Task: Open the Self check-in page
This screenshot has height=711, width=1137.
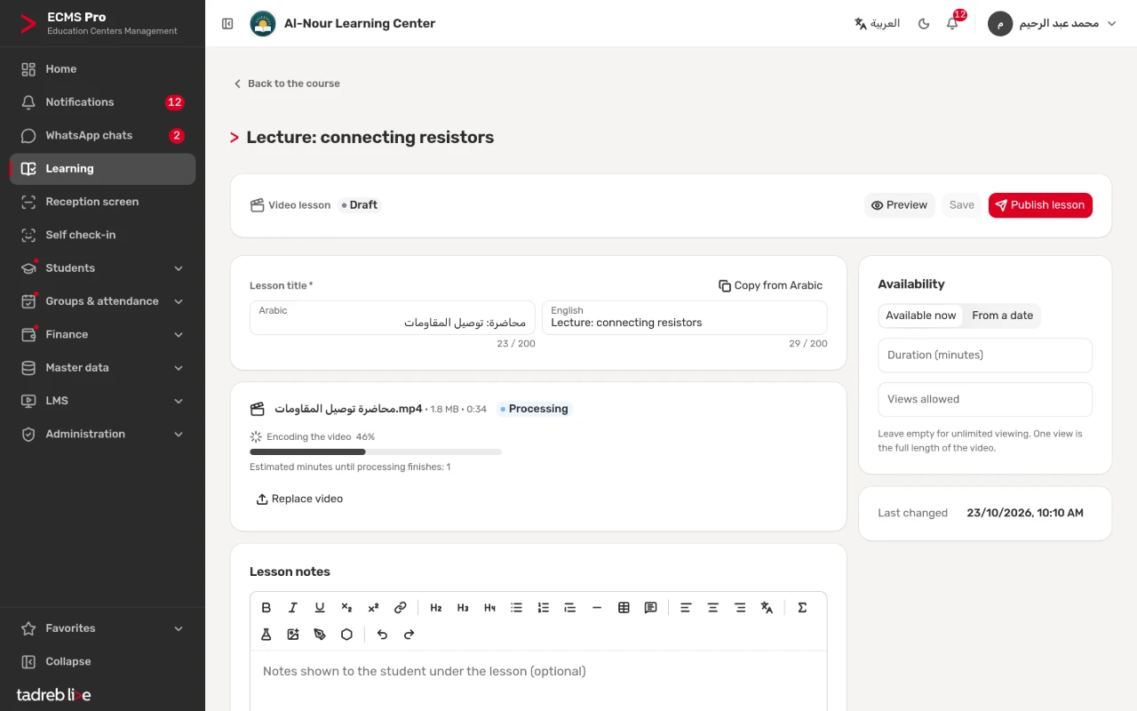Action: 102,235
